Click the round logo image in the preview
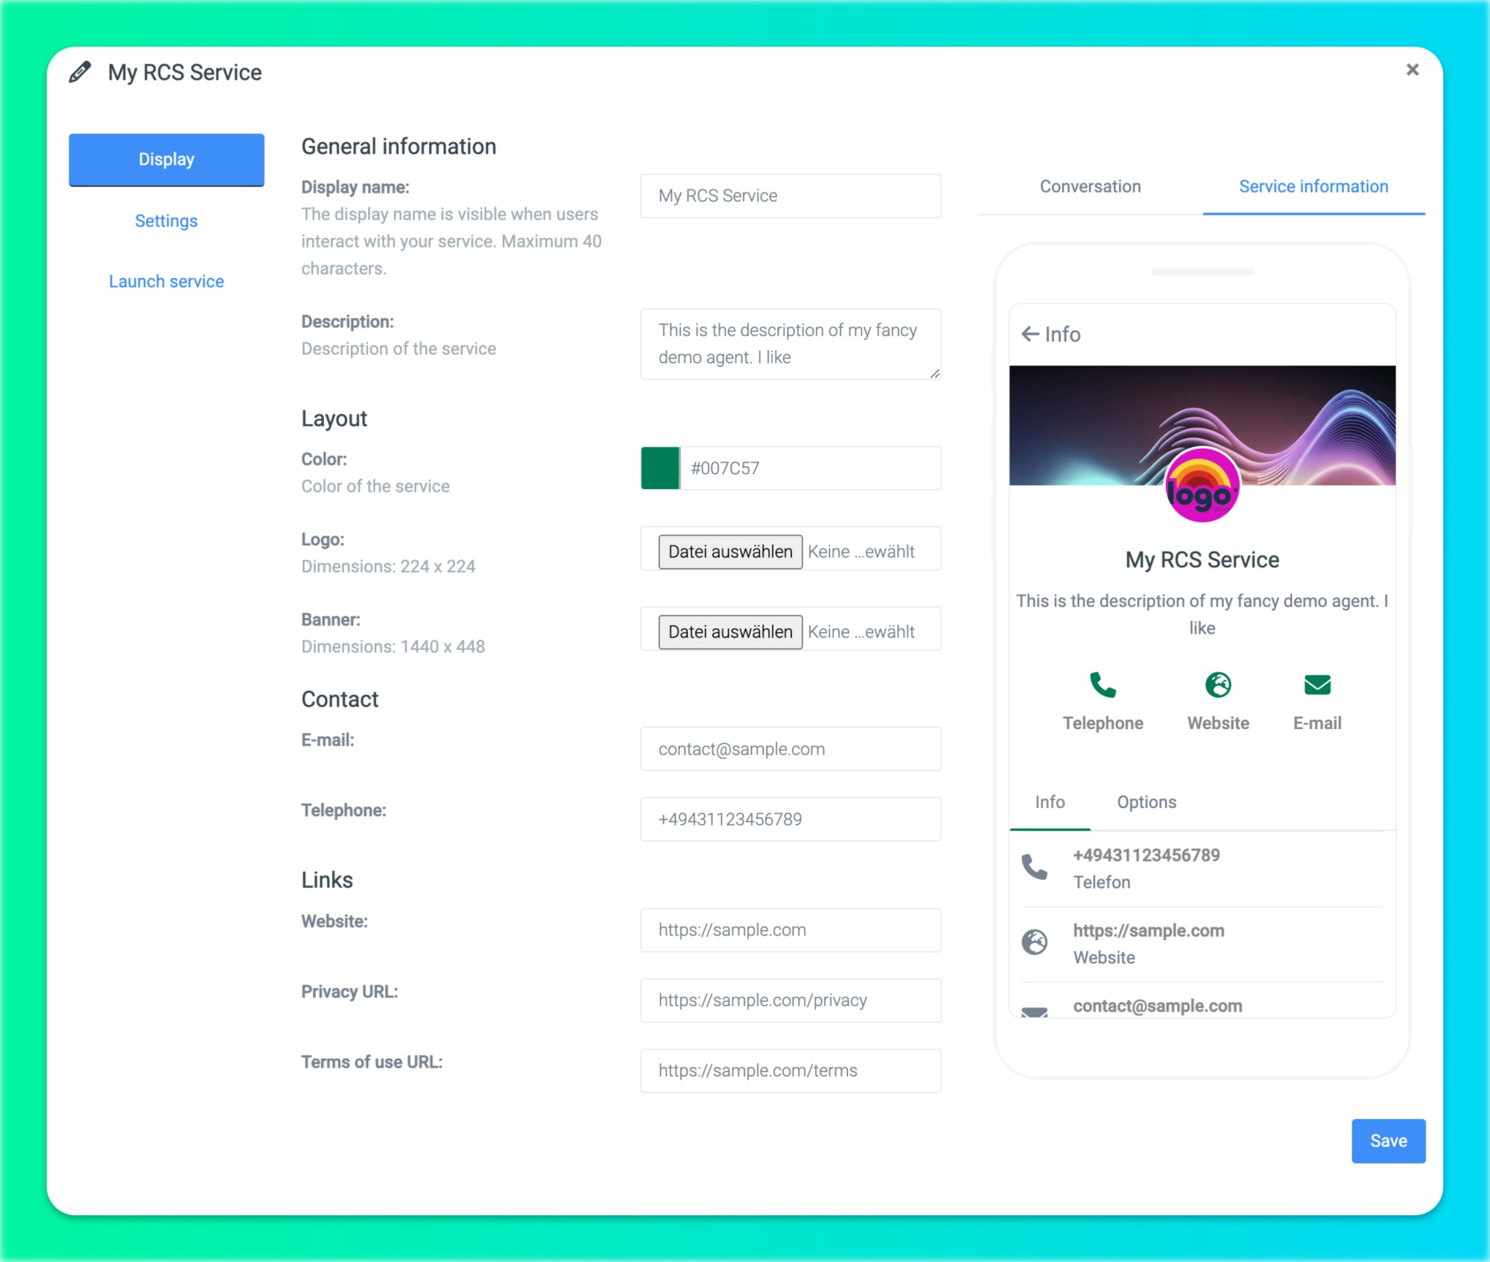 [x=1202, y=487]
